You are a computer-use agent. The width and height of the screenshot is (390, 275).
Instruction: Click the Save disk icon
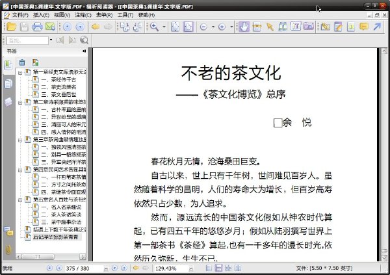(x=24, y=27)
